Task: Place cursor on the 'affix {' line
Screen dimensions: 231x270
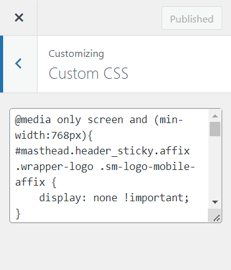Action: [36, 182]
